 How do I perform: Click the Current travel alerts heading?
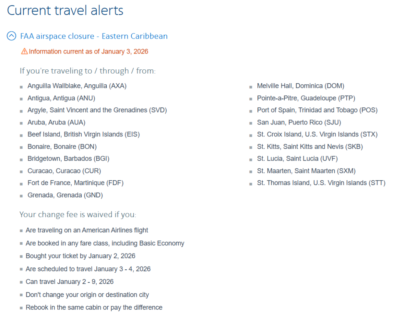65,10
